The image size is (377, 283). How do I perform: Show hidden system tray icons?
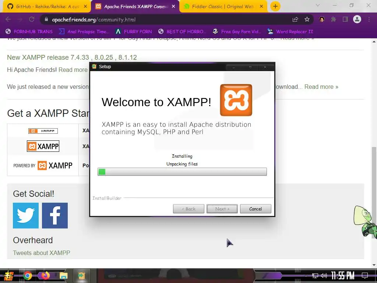tap(306, 276)
